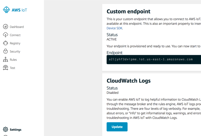The width and height of the screenshot is (201, 136).
Task: Select the Settings label in sidebar
Action: [x=16, y=130]
